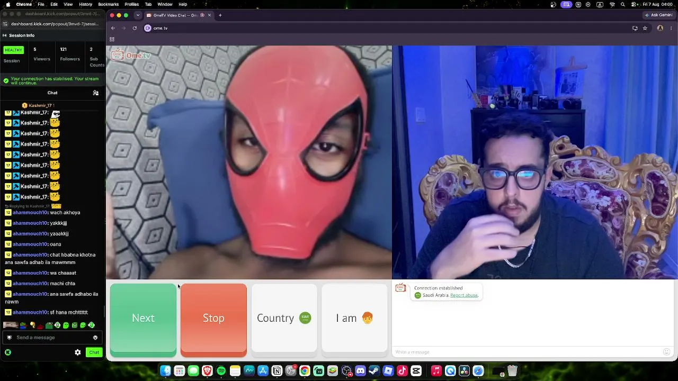
Task: Open the Chrome profile avatar
Action: click(x=660, y=28)
